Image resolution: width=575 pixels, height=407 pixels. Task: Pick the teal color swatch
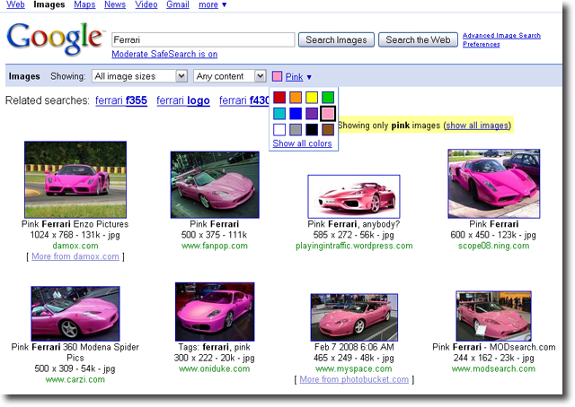(x=279, y=114)
